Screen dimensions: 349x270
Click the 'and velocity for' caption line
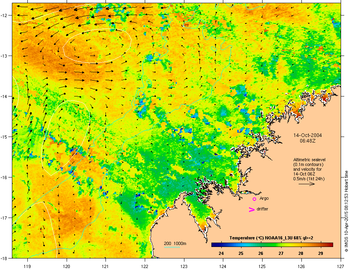point(307,169)
